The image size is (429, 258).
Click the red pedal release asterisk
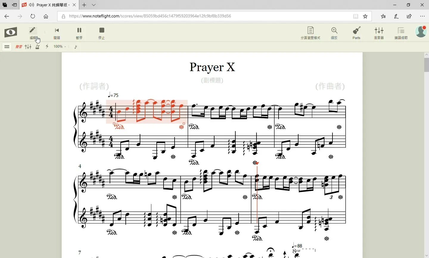click(x=181, y=127)
